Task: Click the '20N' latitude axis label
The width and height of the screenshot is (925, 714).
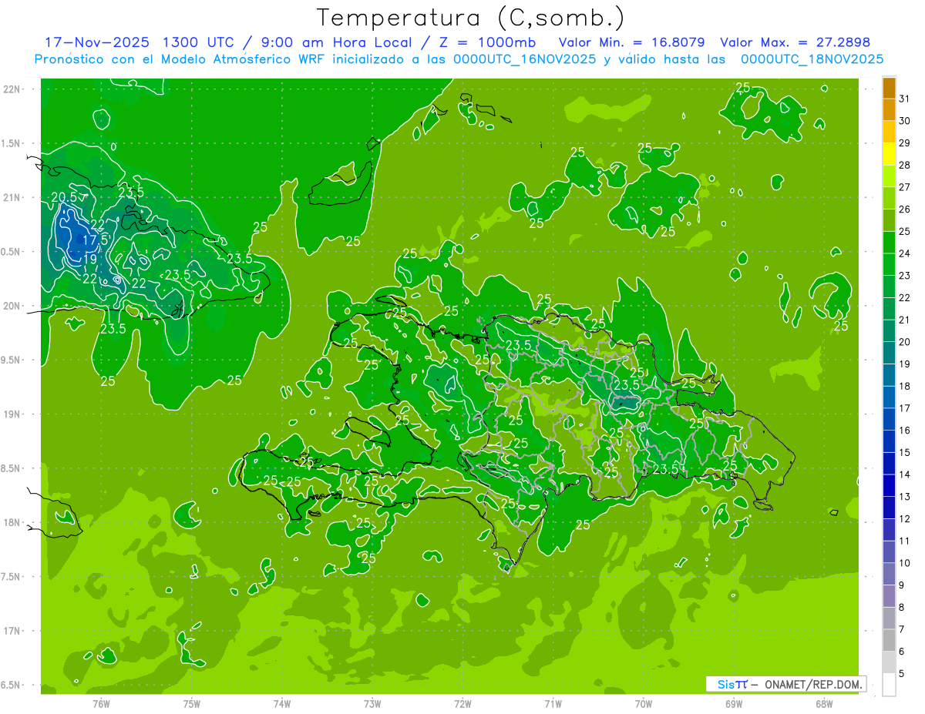Action: (12, 306)
